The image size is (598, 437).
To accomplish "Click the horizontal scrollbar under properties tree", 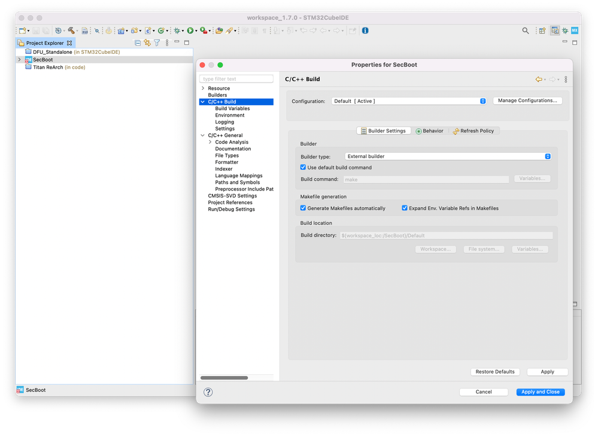I will coord(224,378).
